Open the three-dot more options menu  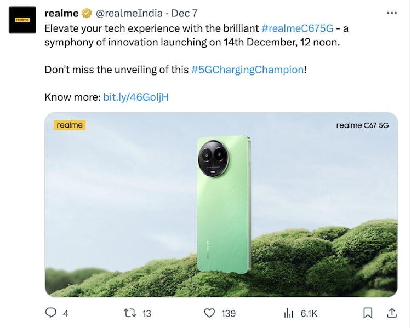coord(392,13)
